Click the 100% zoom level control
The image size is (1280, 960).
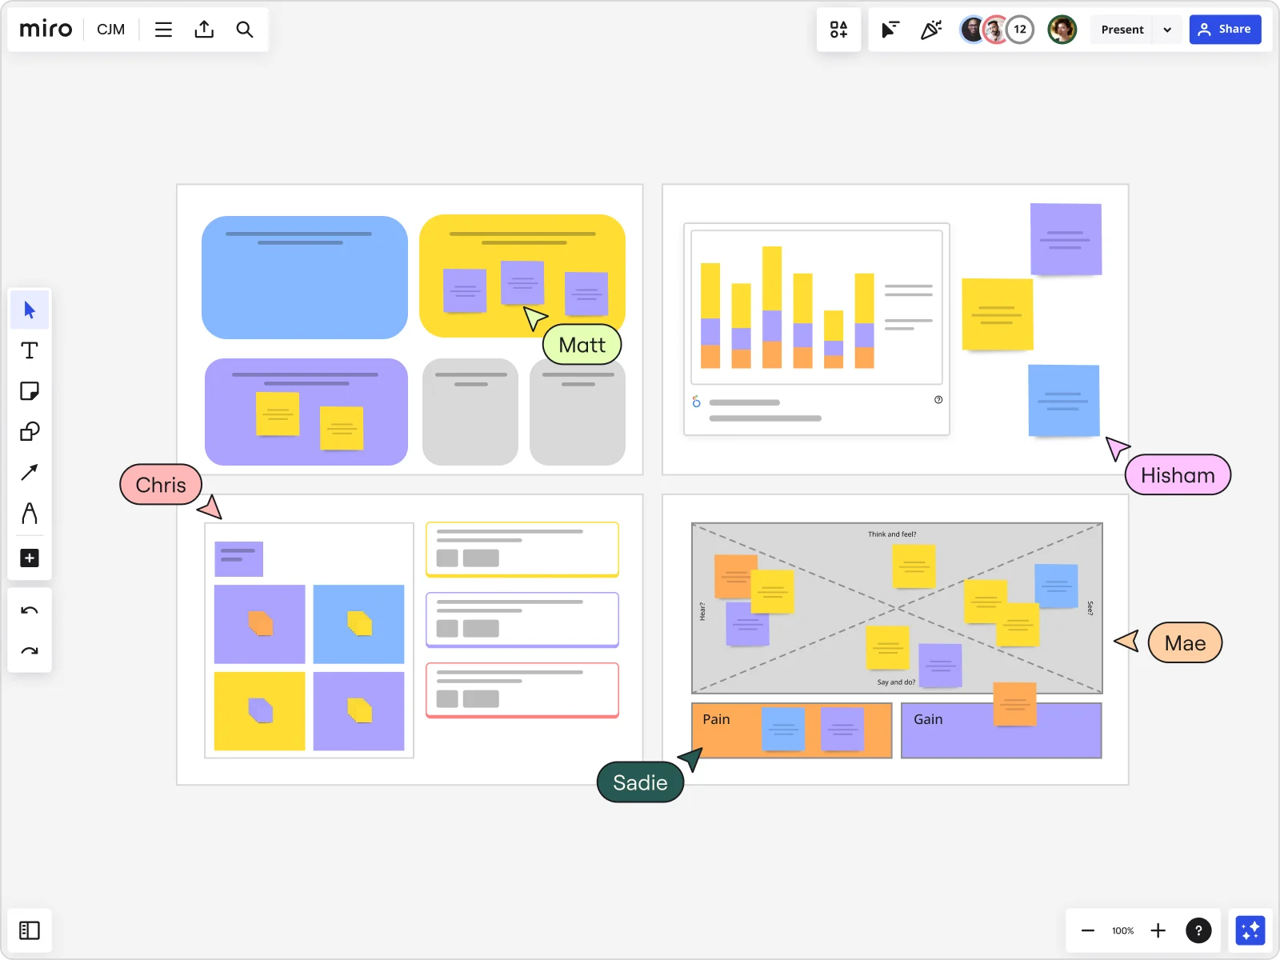pos(1122,930)
